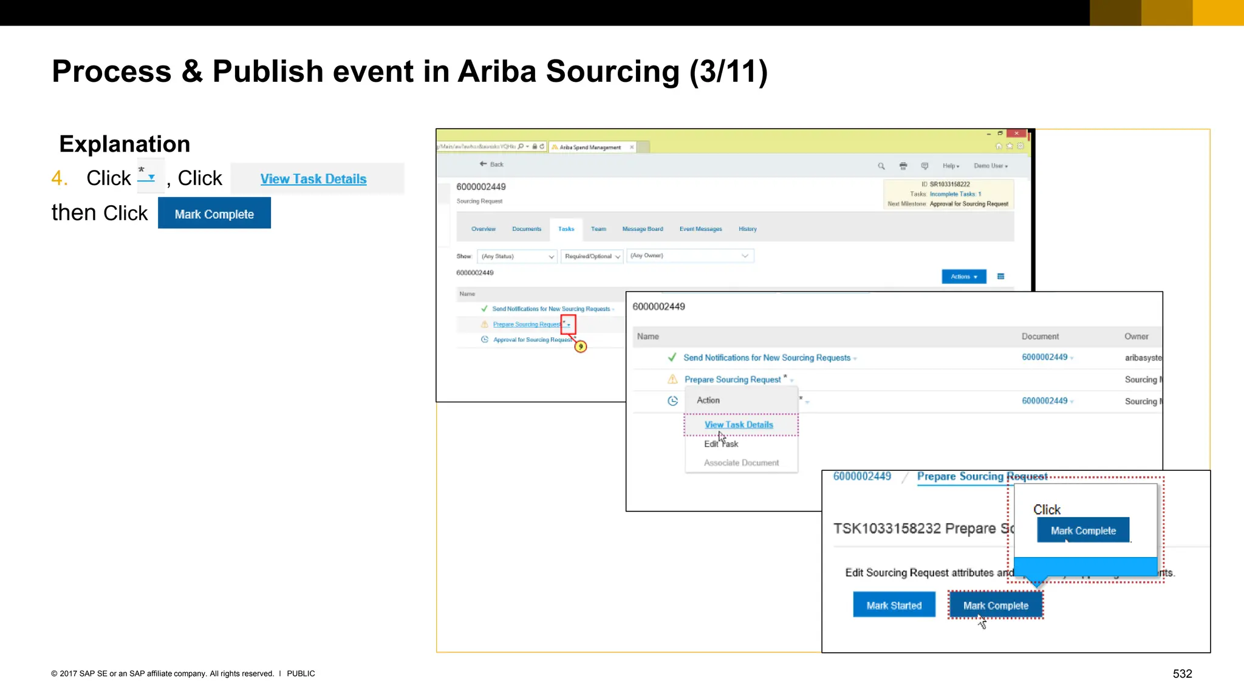The width and height of the screenshot is (1244, 699).
Task: Click the browser favorites star icon
Action: 1010,146
